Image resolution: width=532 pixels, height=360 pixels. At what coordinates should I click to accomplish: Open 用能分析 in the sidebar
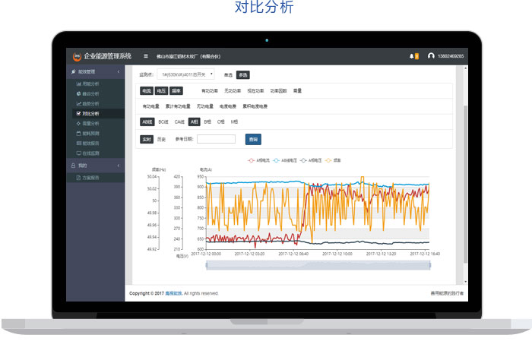click(90, 84)
